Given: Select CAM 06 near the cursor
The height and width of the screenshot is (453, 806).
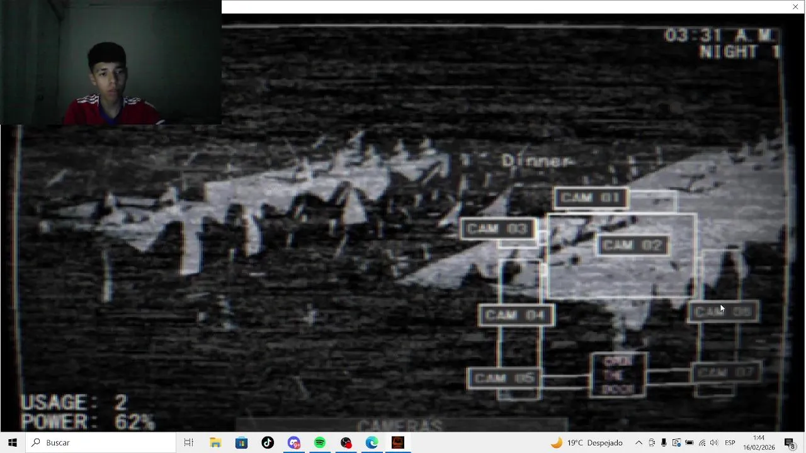Looking at the screenshot, I should [x=723, y=312].
